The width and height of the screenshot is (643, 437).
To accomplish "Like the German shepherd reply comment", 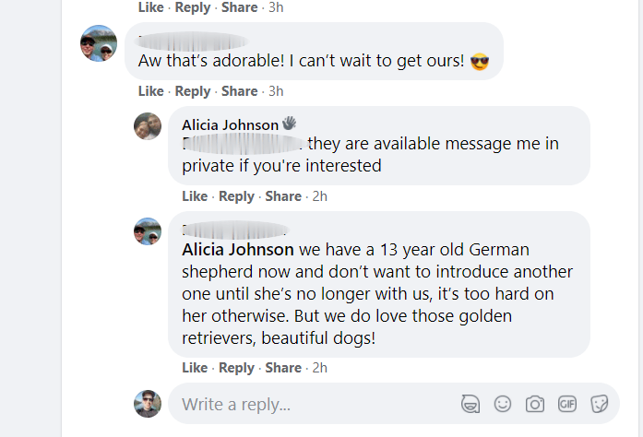I will (x=195, y=368).
